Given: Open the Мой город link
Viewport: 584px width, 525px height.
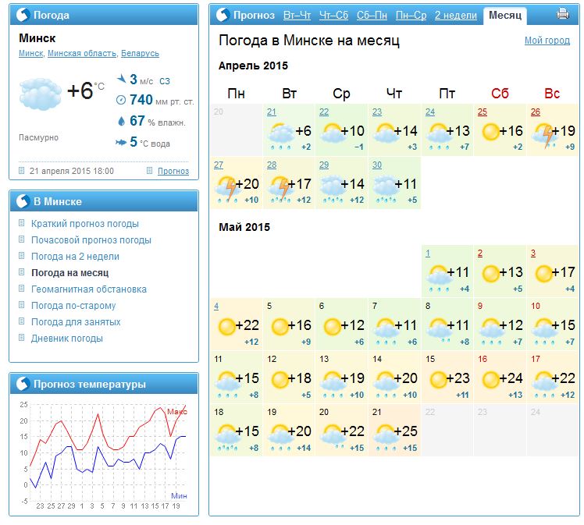Looking at the screenshot, I should (x=547, y=41).
